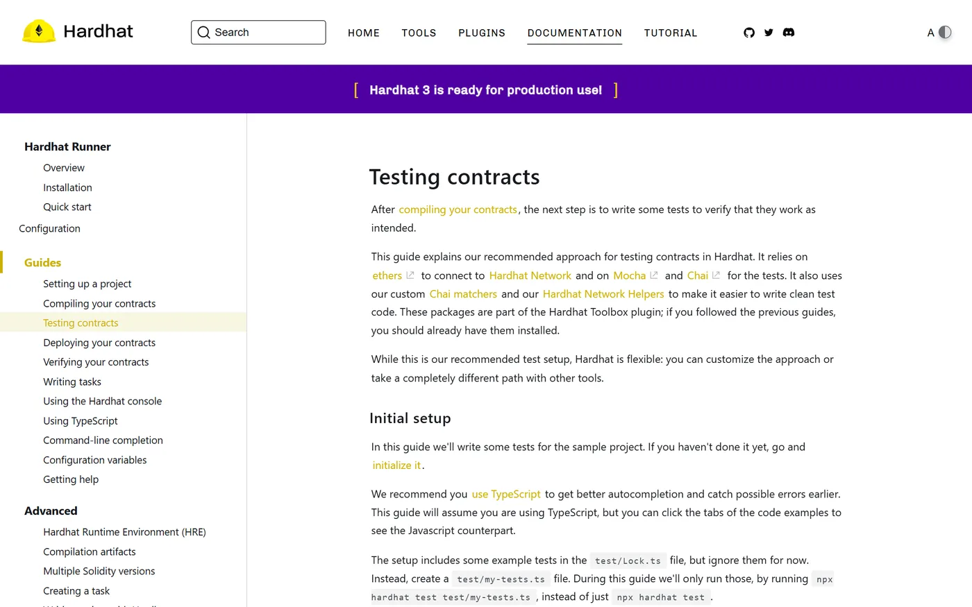Screen dimensions: 972x607
Task: Open the Creating a task page
Action: point(76,591)
